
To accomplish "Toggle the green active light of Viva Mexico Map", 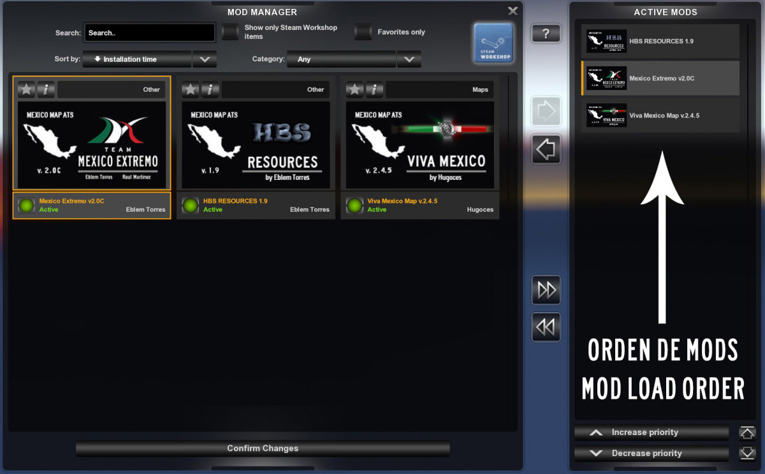I will (x=354, y=205).
